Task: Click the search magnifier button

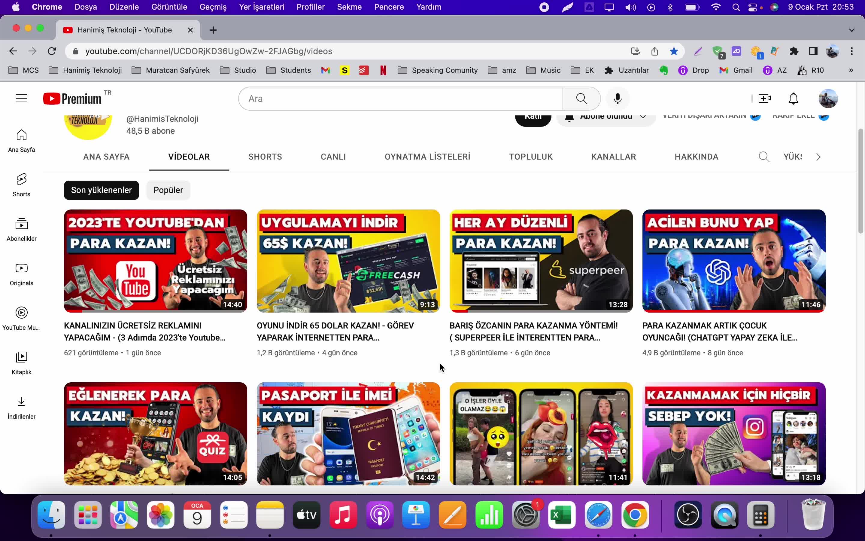Action: (581, 98)
